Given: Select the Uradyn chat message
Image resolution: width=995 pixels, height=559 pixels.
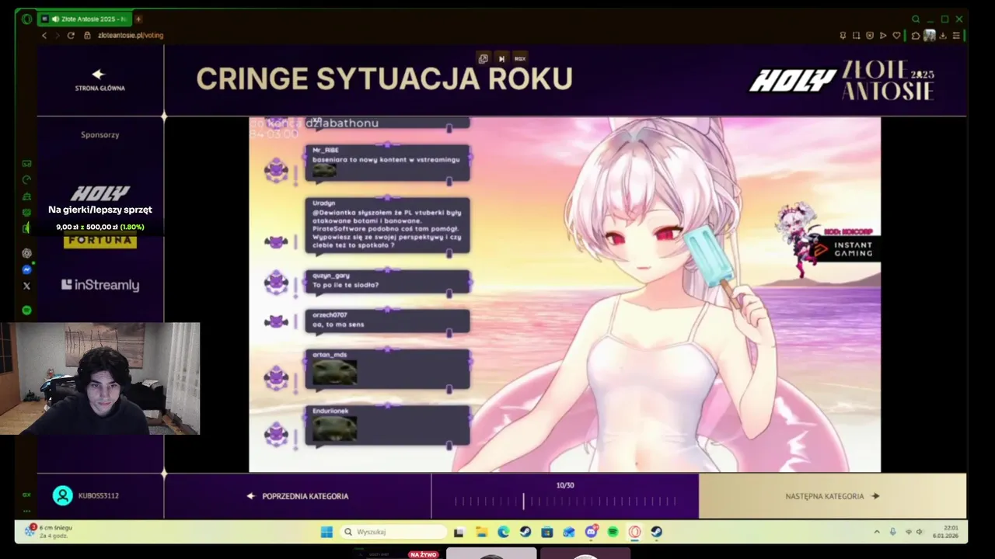Looking at the screenshot, I should [x=387, y=225].
